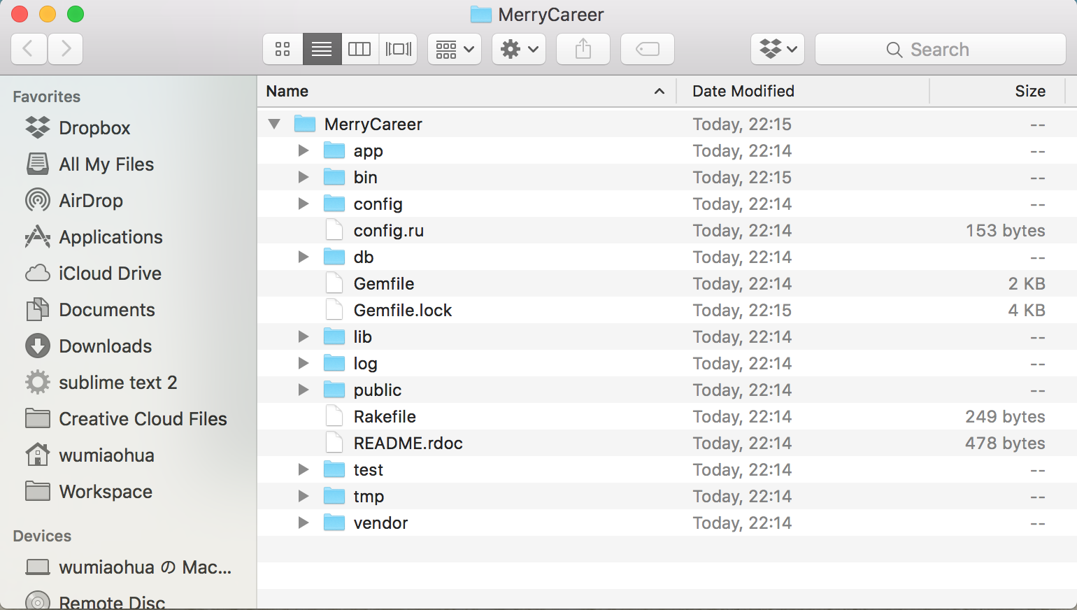
Task: Open the Dropbox toolbar menu icon
Action: coord(777,49)
